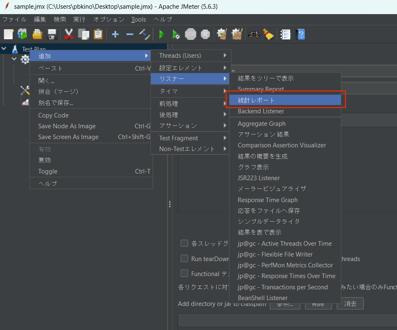397x330 pixels.
Task: Click the Cut scissors icon
Action: (x=69, y=34)
